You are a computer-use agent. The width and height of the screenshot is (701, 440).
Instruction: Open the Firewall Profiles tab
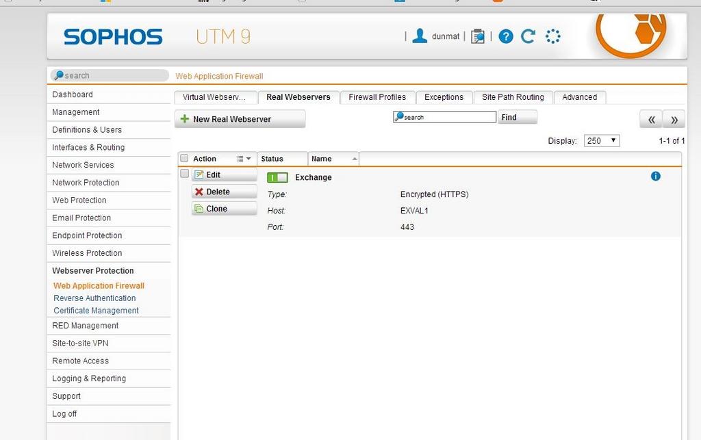[x=377, y=97]
